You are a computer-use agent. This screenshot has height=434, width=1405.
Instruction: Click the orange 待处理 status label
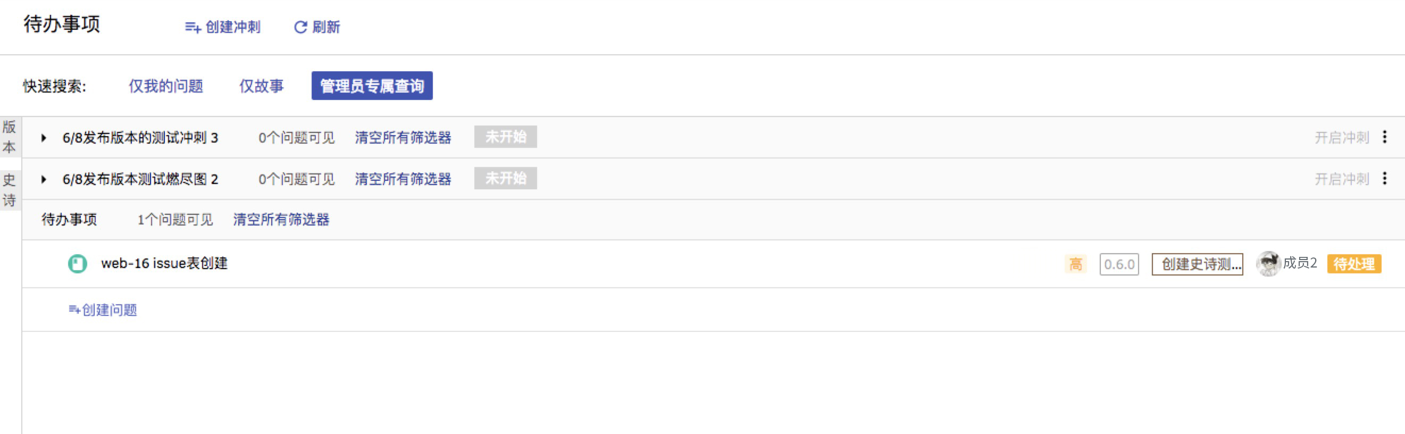click(1354, 264)
